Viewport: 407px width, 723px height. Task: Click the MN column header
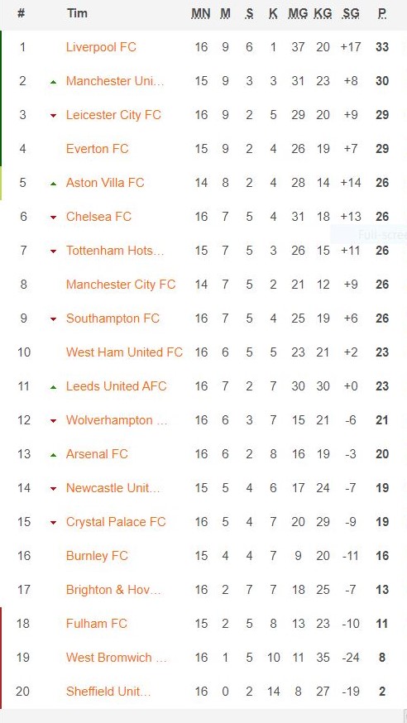(201, 13)
